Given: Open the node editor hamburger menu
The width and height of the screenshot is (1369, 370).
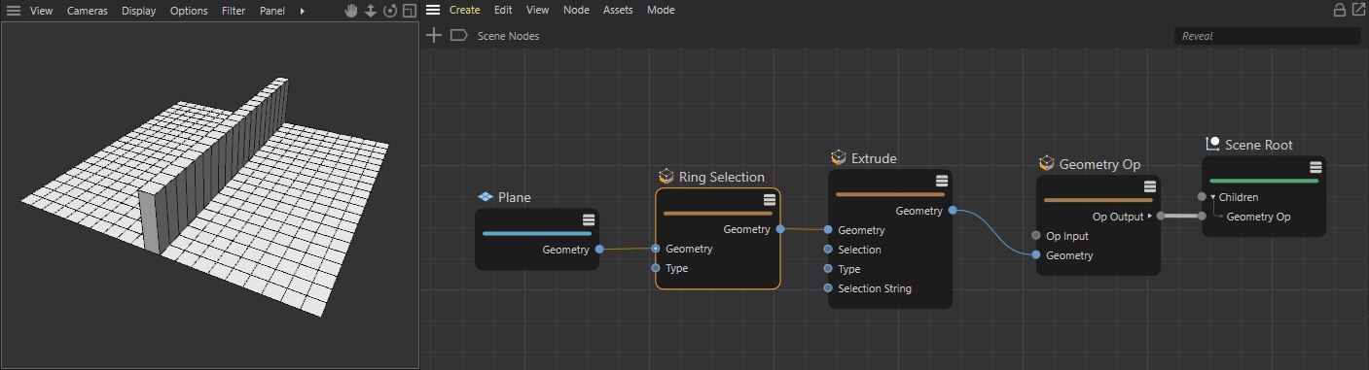Looking at the screenshot, I should (433, 10).
